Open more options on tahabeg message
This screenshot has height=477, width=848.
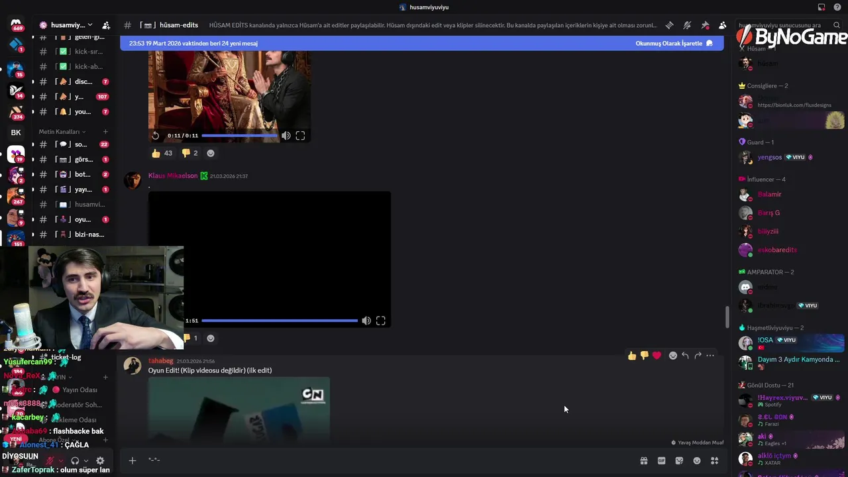tap(710, 356)
